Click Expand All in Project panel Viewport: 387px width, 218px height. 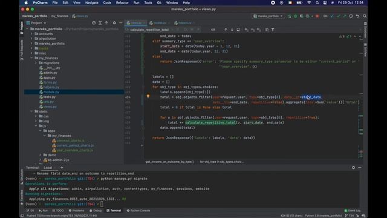100,23
